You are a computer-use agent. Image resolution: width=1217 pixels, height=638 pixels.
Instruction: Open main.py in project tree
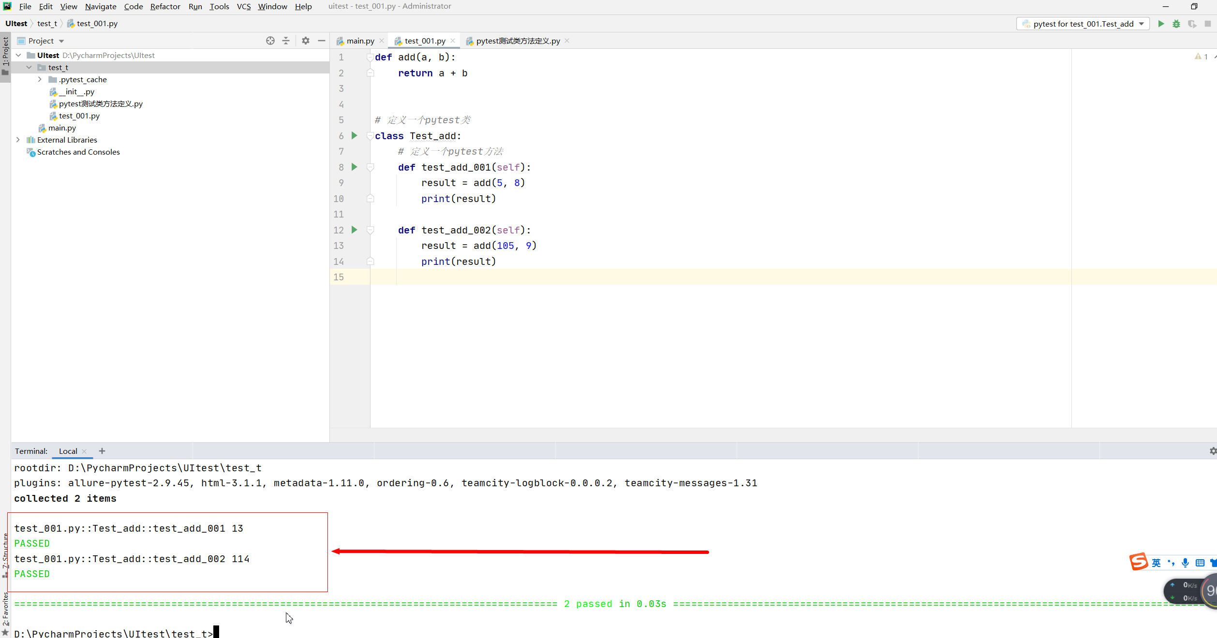tap(62, 128)
